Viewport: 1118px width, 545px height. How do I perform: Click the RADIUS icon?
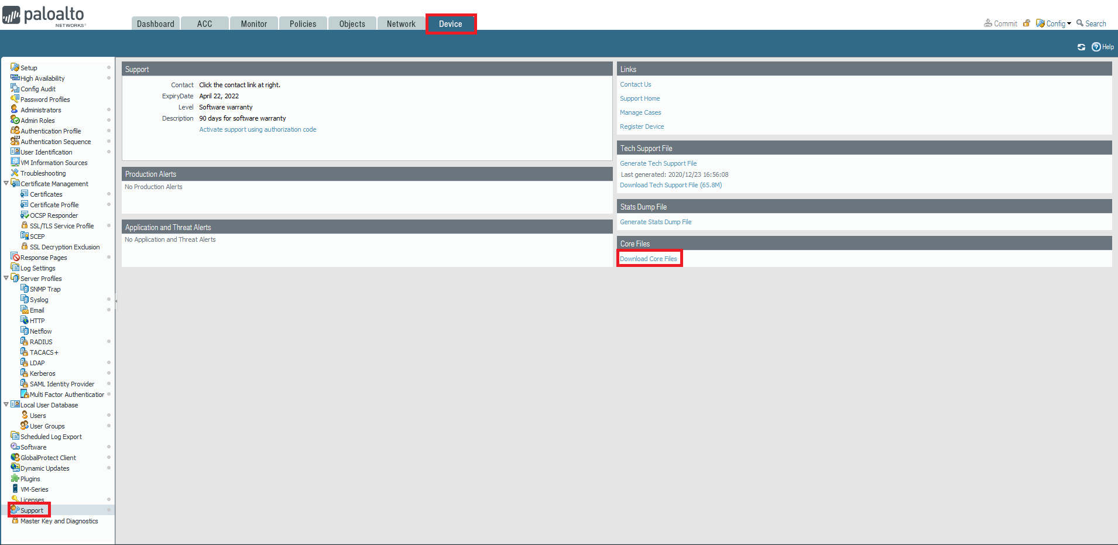[25, 341]
